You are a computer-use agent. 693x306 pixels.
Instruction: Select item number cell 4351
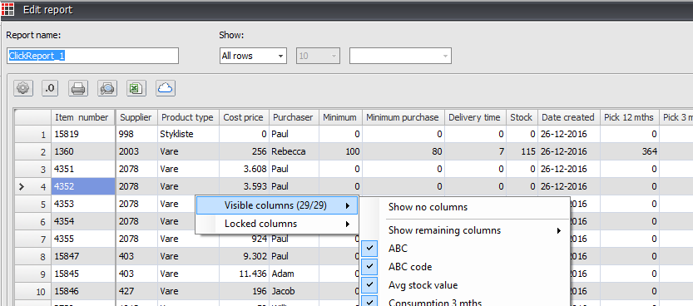pyautogui.click(x=83, y=169)
